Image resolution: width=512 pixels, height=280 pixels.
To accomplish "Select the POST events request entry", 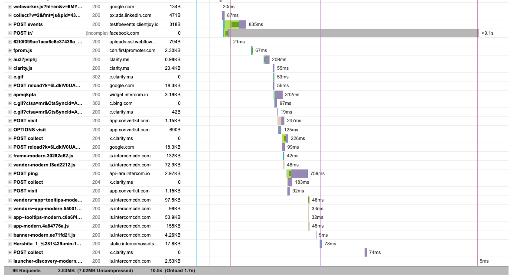I will click(x=28, y=24).
